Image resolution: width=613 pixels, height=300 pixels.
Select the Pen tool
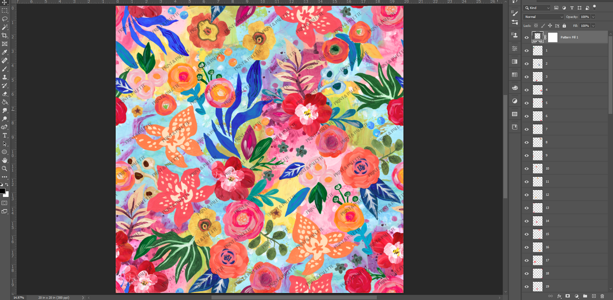tap(5, 127)
